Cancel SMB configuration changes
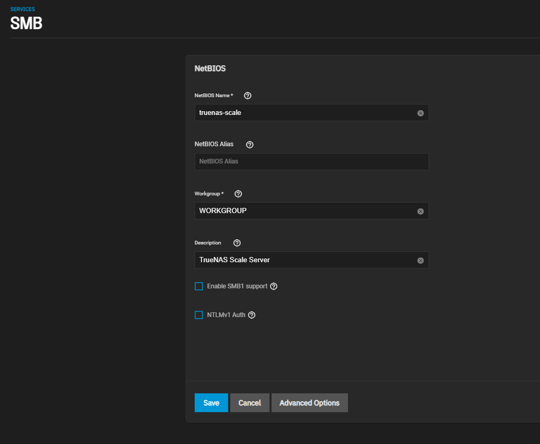This screenshot has height=444, width=540. pos(250,403)
